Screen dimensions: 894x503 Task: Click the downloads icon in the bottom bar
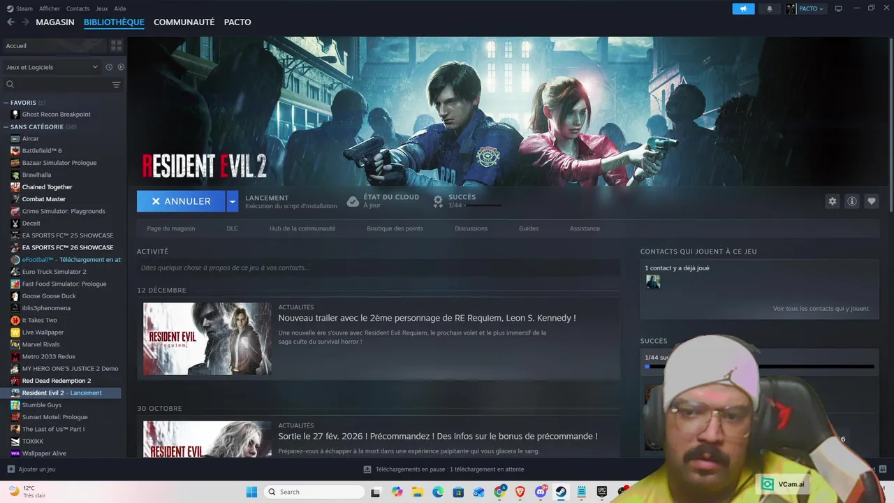click(367, 469)
